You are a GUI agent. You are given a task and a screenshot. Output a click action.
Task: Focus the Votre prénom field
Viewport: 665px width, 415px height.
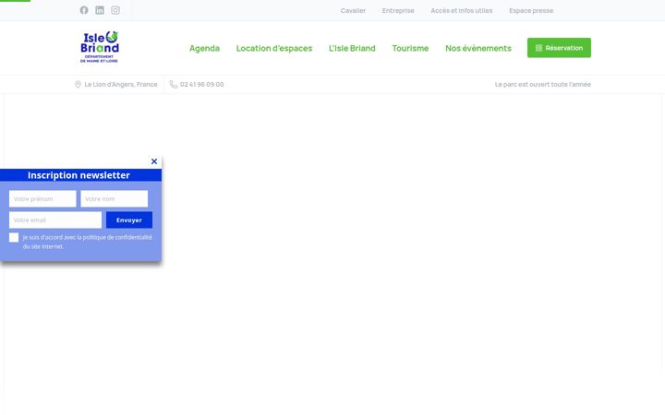coord(42,199)
